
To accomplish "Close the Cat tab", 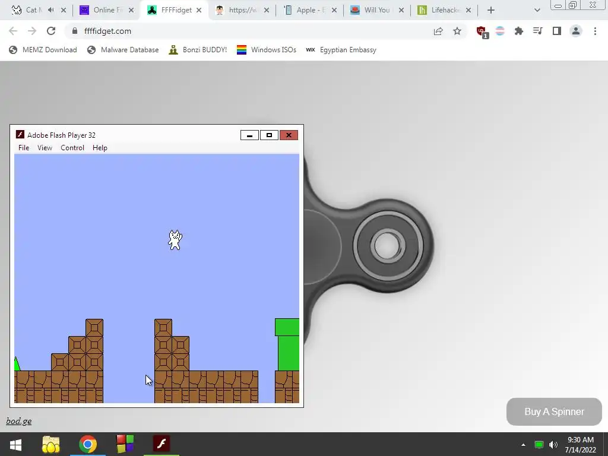I will point(64,10).
